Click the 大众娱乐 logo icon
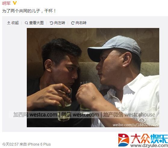The image size is (168, 148). click(123, 140)
